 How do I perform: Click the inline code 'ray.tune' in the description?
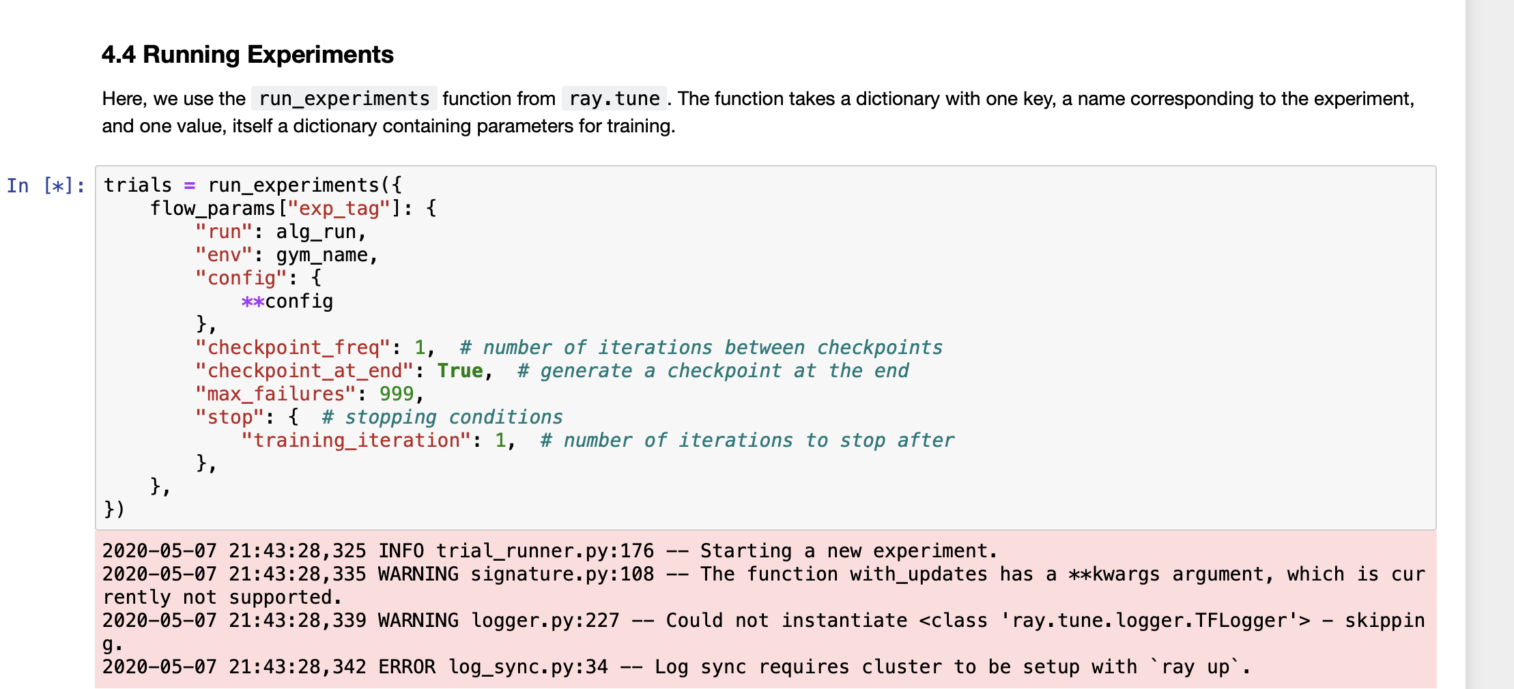[614, 99]
